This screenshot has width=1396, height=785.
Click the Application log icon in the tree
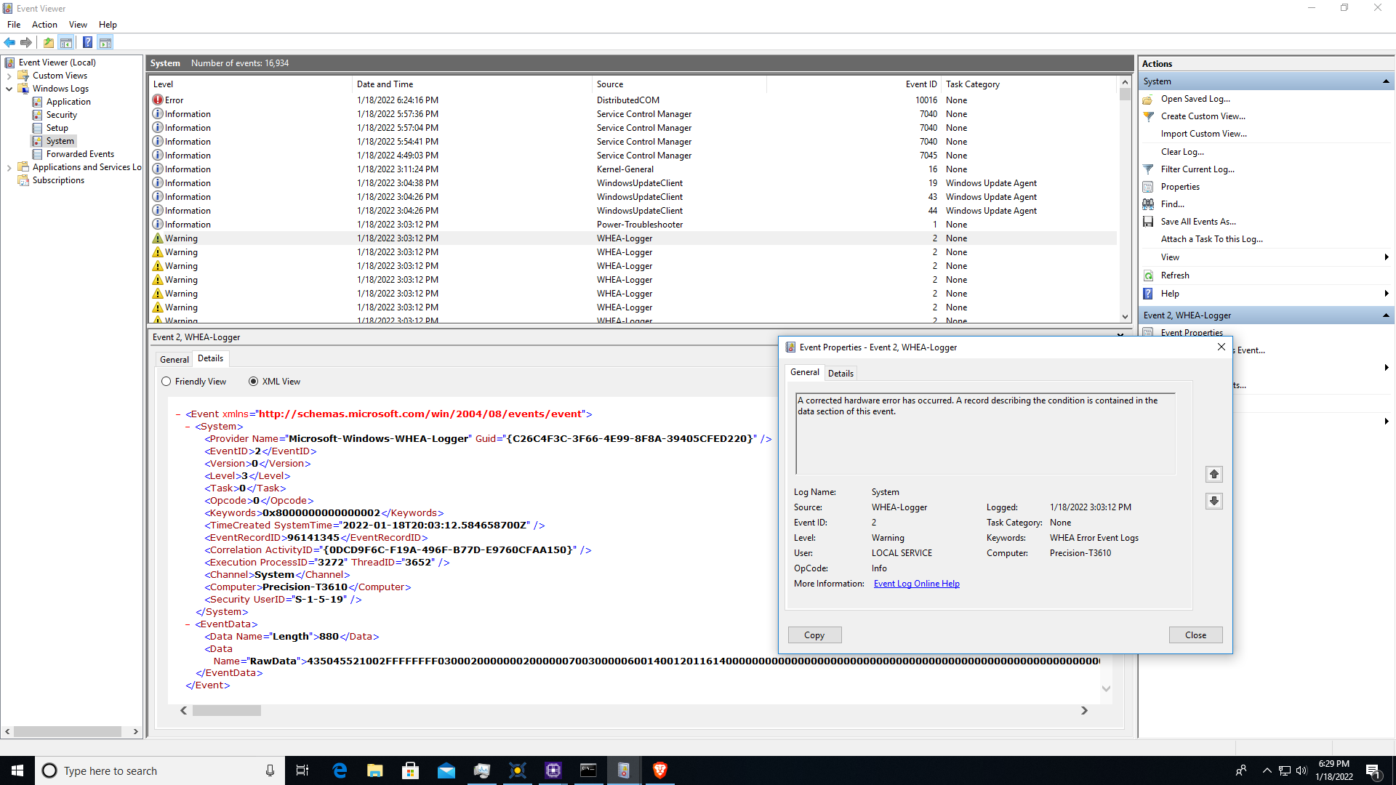pos(37,102)
